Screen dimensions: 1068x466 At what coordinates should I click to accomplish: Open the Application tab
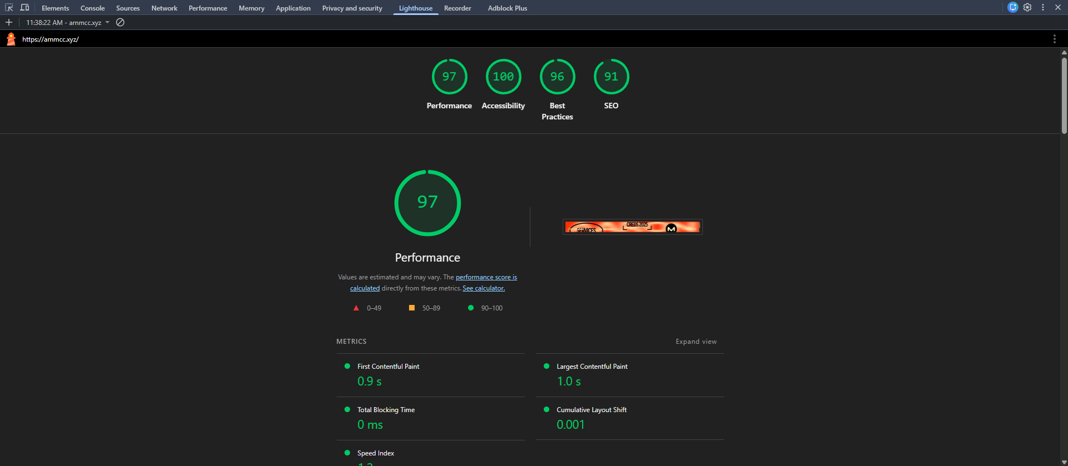coord(293,8)
